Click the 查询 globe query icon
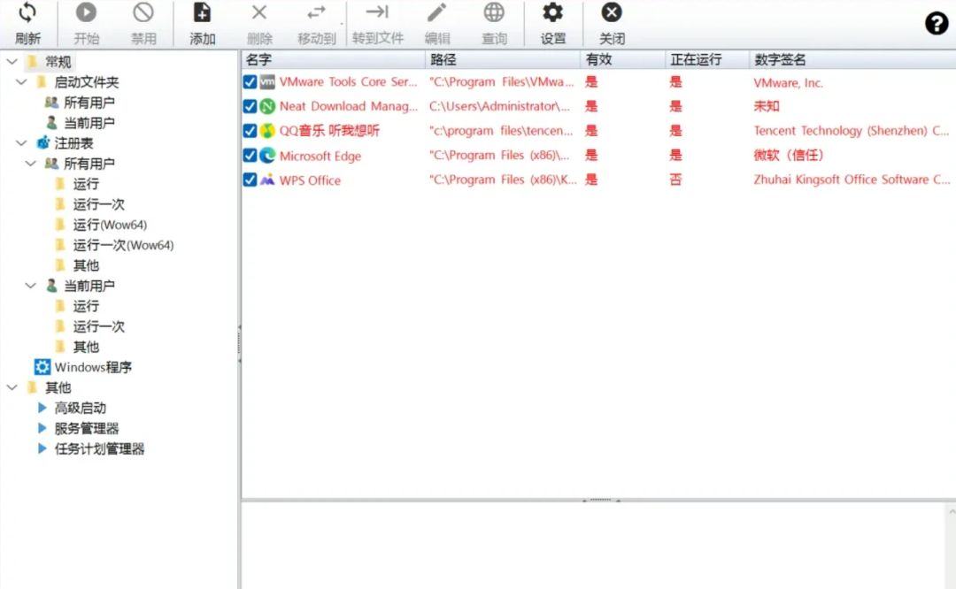The height and width of the screenshot is (589, 956). point(494,12)
